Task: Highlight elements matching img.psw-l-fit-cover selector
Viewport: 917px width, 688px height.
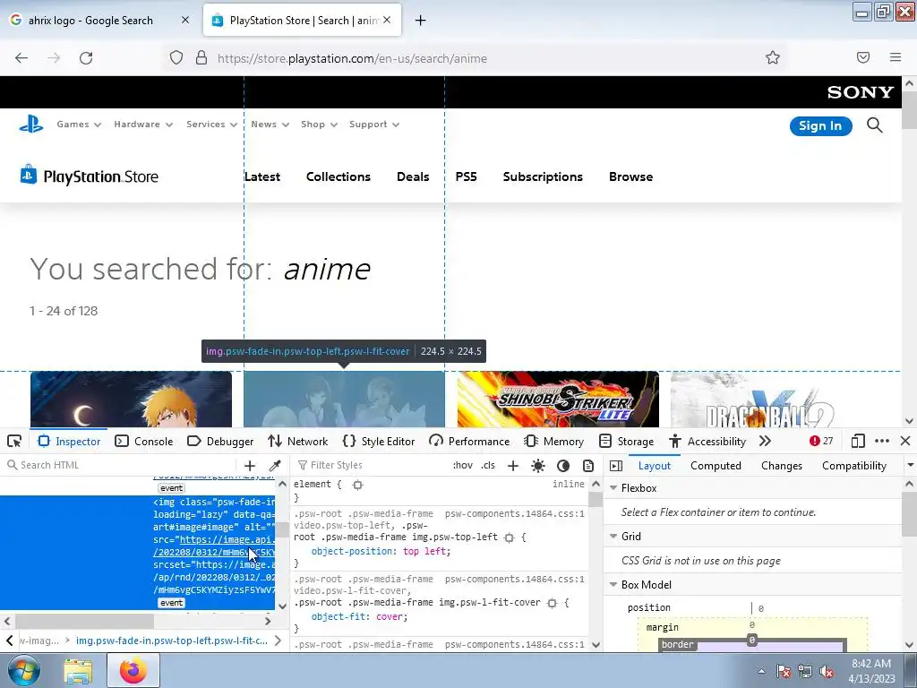Action: click(x=552, y=603)
